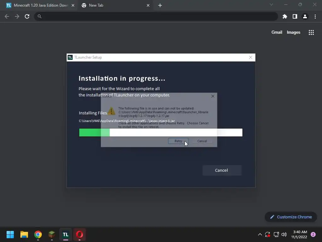Open the Google apps grid
The image size is (322, 242).
311,32
